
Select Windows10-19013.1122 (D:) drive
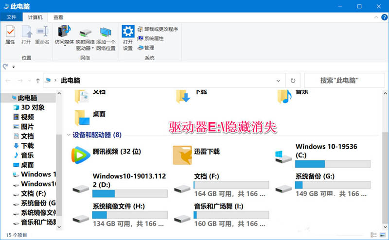120,185
